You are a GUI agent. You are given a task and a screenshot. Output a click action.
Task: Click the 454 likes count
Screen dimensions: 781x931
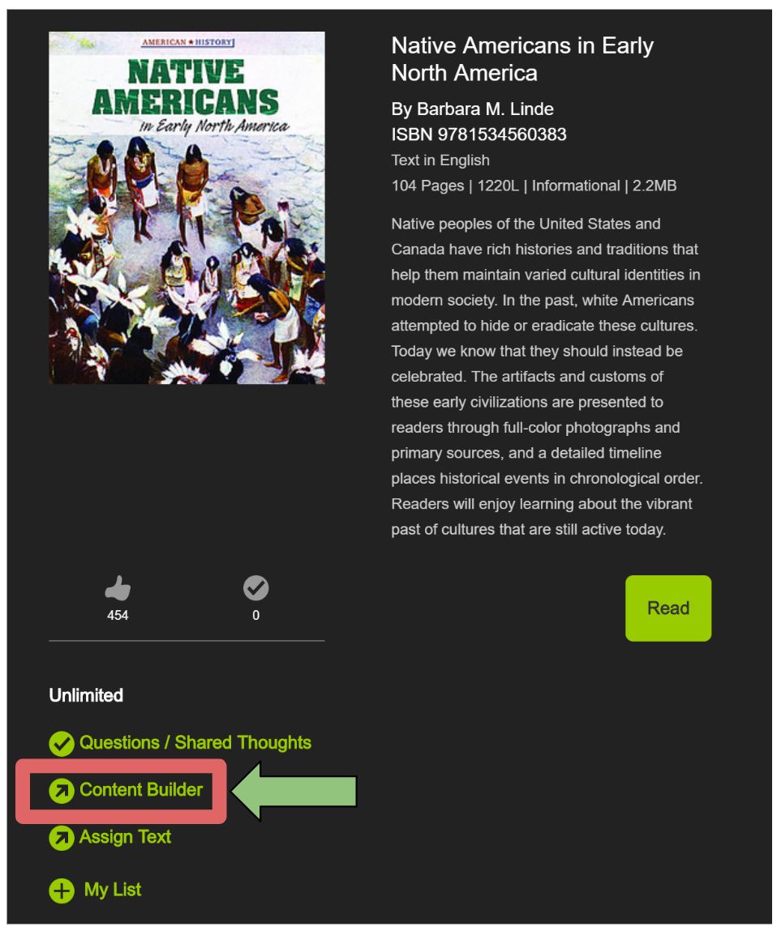tap(118, 615)
